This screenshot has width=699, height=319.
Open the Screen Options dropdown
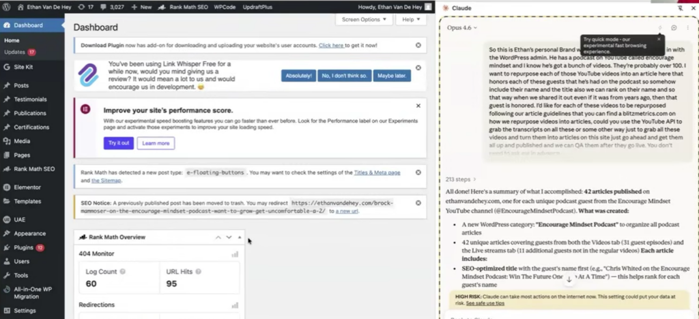[x=364, y=20]
